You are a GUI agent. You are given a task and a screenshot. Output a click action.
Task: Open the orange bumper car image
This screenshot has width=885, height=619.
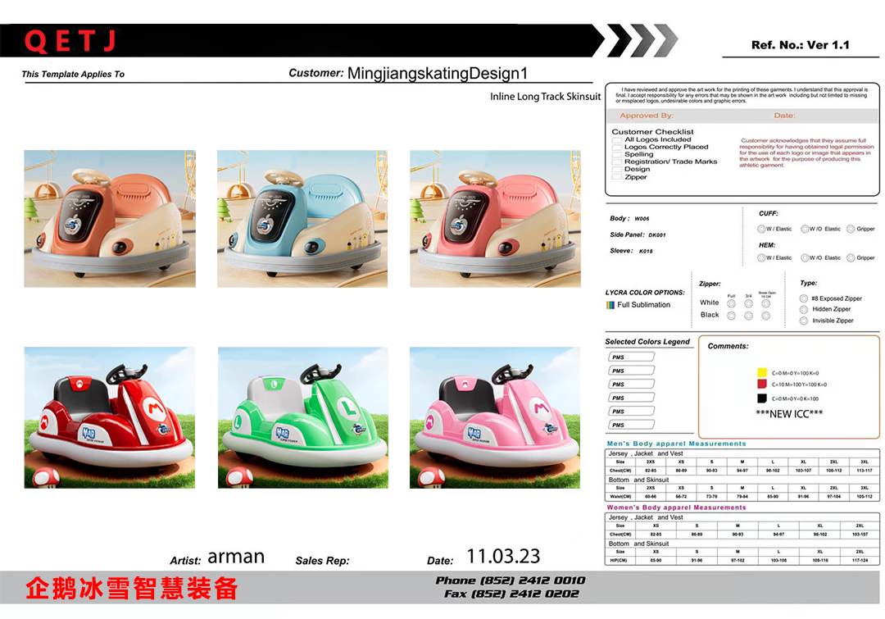[110, 219]
